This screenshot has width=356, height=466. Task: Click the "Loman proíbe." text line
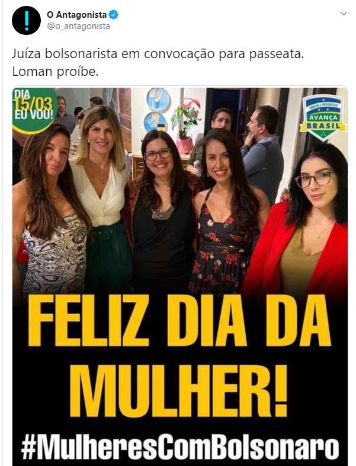[x=55, y=72]
